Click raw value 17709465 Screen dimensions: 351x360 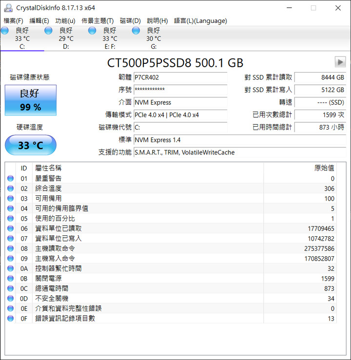[321, 228]
